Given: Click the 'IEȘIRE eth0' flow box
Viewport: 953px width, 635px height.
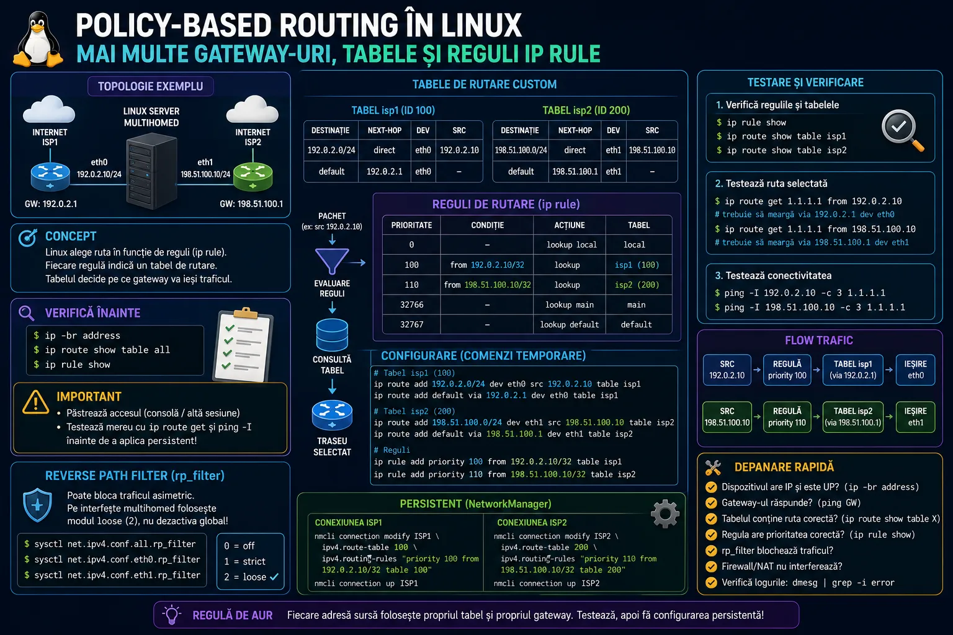Looking at the screenshot, I should 915,370.
